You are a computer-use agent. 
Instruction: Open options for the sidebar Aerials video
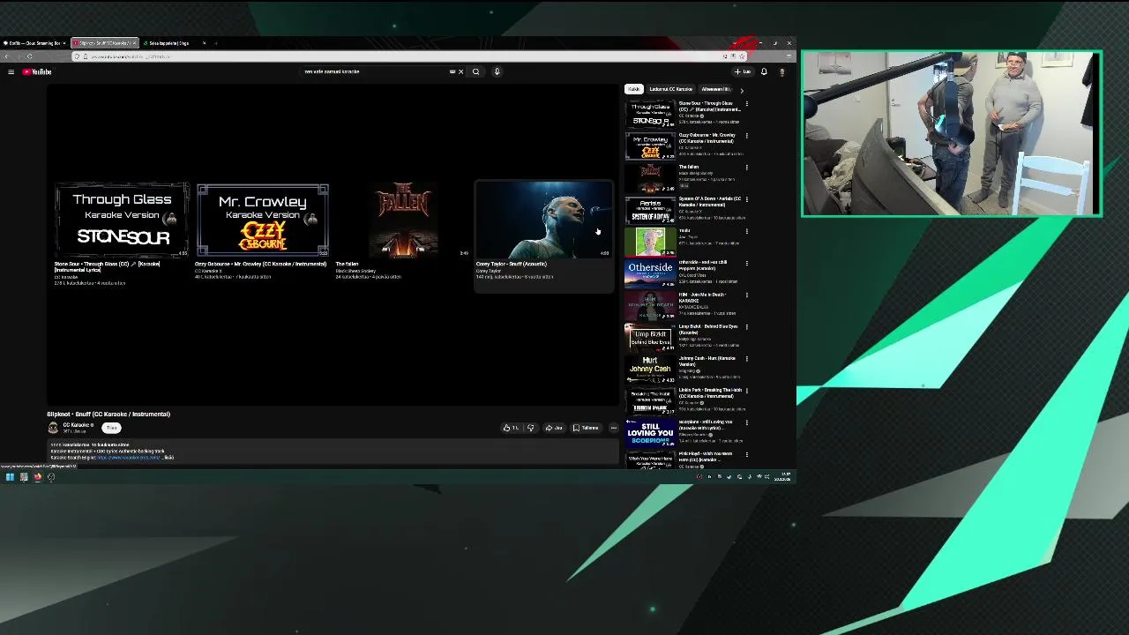(746, 199)
